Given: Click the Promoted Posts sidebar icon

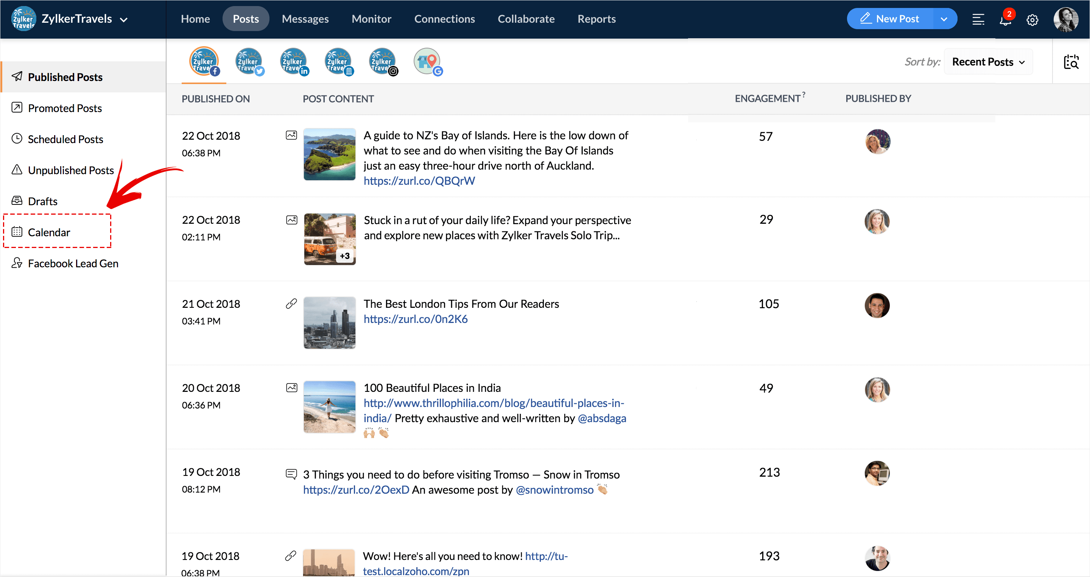Looking at the screenshot, I should (17, 108).
